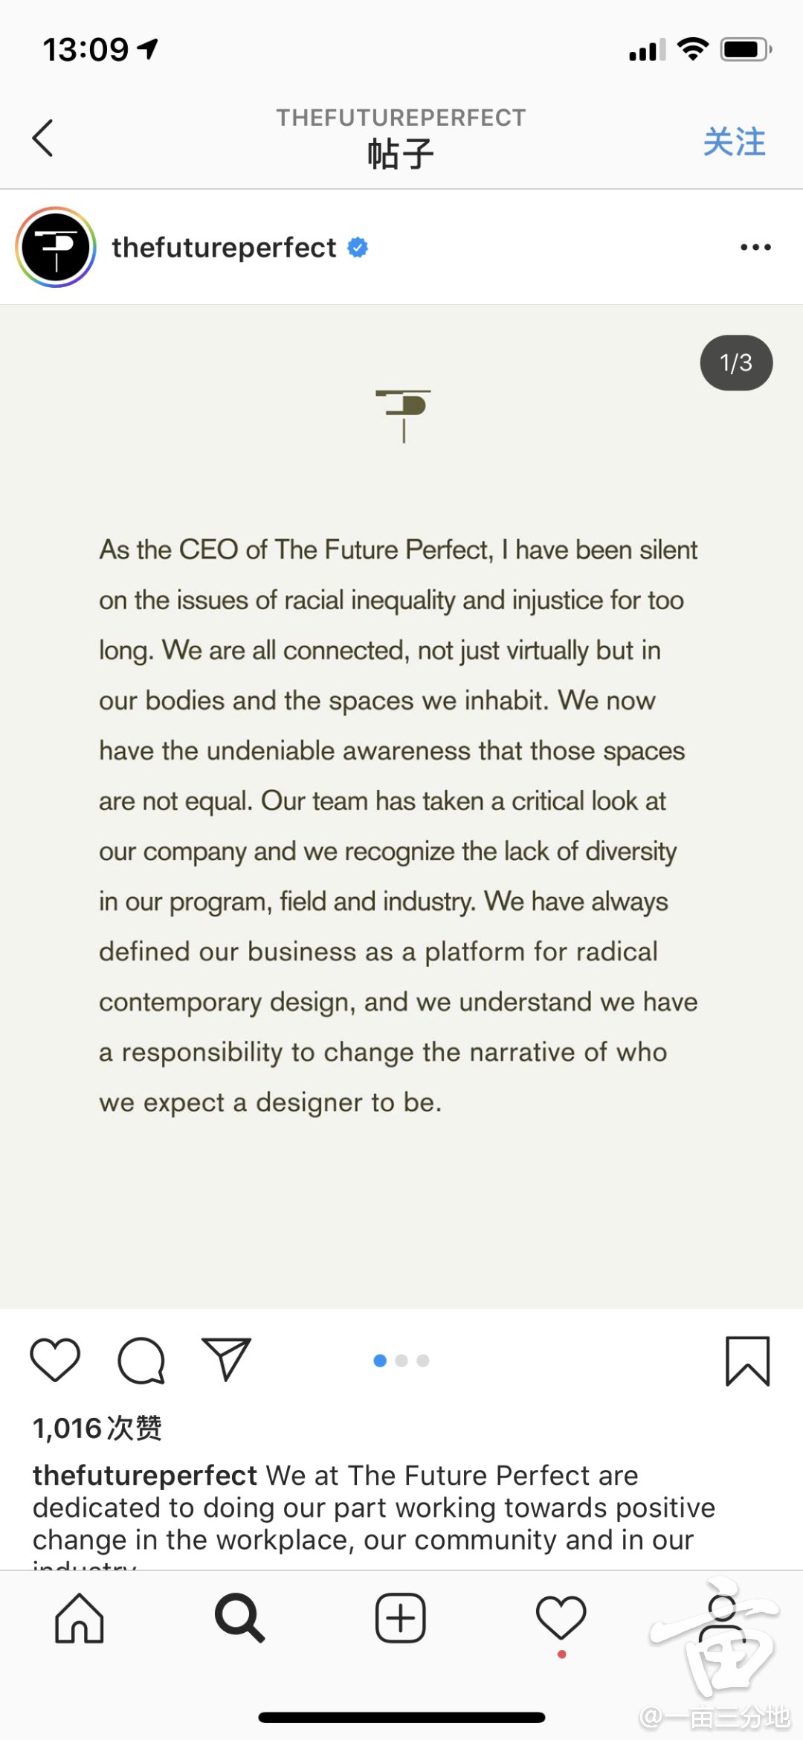The height and width of the screenshot is (1740, 803).
Task: View the 1,016 次赞 likes list
Action: 97,1428
